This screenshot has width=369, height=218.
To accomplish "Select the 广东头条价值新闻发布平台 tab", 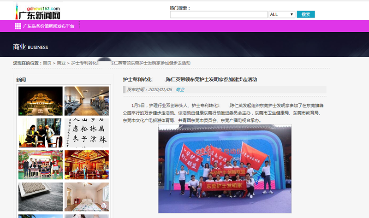I will pyautogui.click(x=48, y=26).
